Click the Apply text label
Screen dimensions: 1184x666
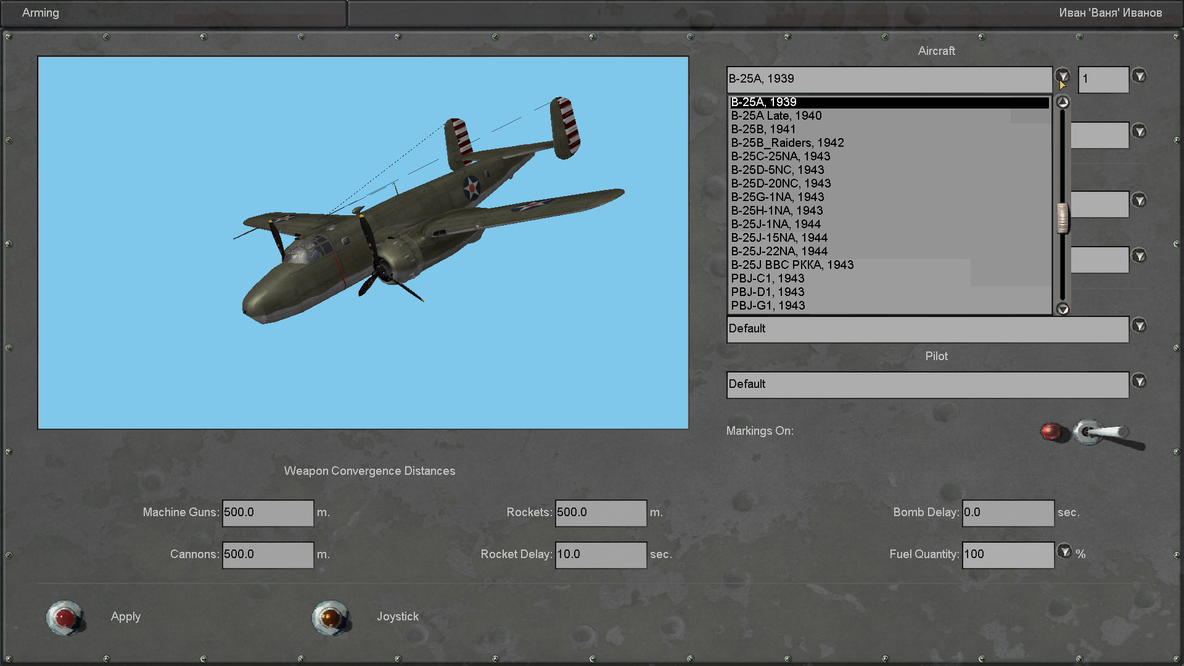point(126,617)
